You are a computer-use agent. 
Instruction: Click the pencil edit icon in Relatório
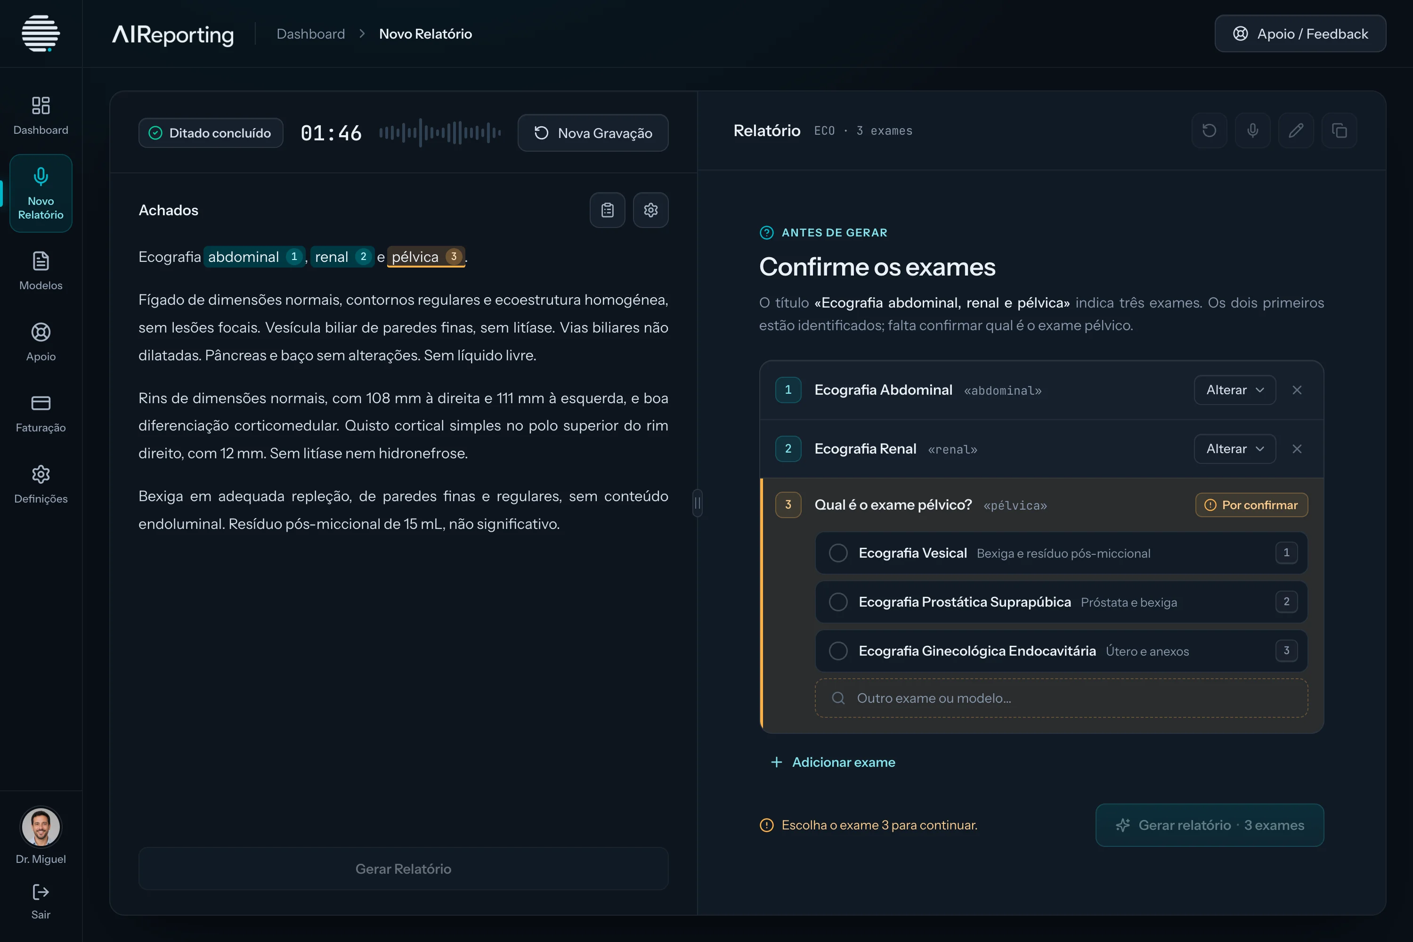(1296, 130)
